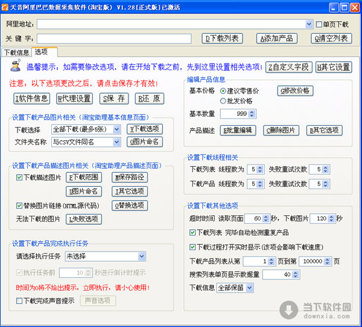Click the F下载范围 button
This screenshot has height=327, width=362.
pyautogui.click(x=84, y=177)
